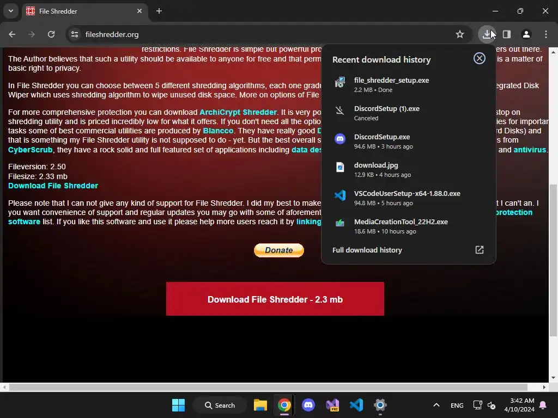Select the File Shredder browser tab
The image size is (558, 418).
[86, 11]
